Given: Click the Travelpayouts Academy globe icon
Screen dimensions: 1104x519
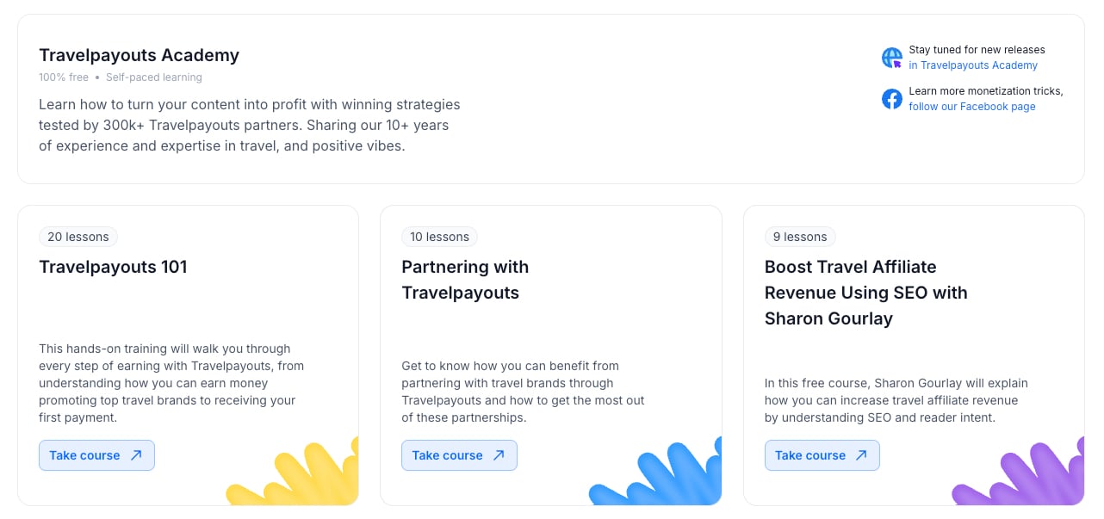Looking at the screenshot, I should 892,58.
